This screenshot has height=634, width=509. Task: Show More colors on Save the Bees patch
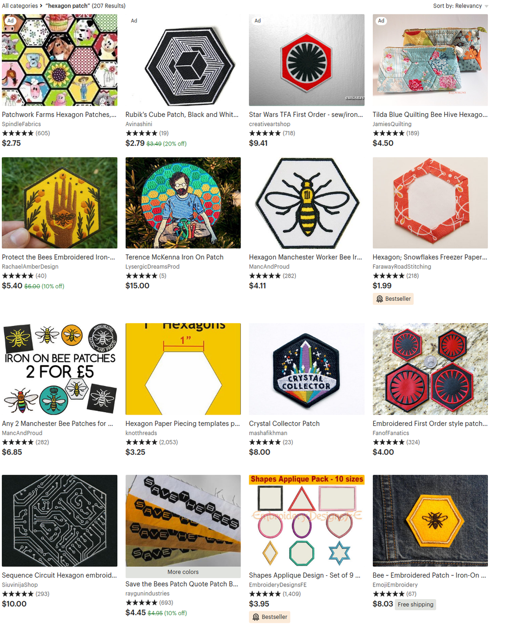[183, 572]
